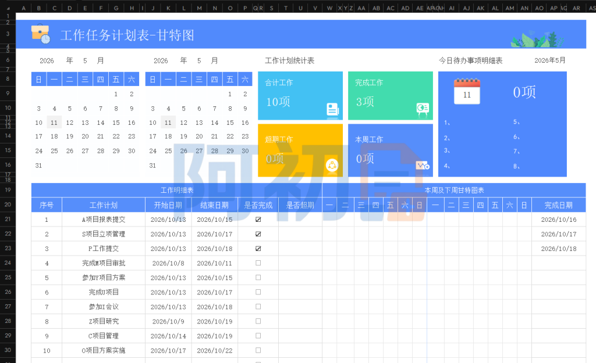596x363 pixels.
Task: Click the 工作明细表 section header
Action: pyautogui.click(x=177, y=190)
